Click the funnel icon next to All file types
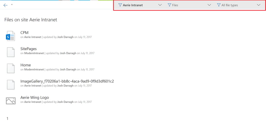Screen dimensions: 266x129 [219, 5]
